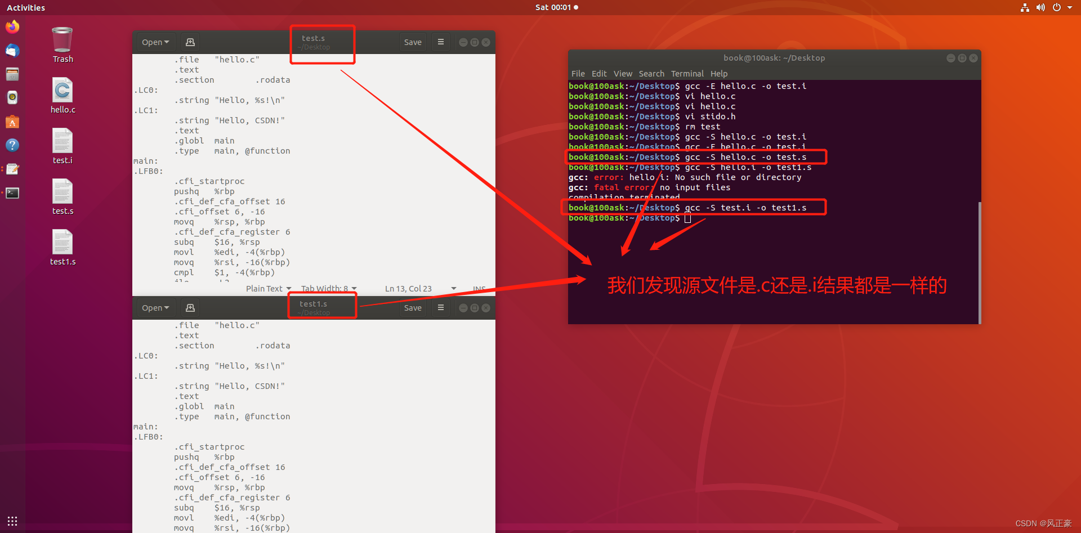Open the terminal Help menu
Viewport: 1081px width, 533px height.
719,74
